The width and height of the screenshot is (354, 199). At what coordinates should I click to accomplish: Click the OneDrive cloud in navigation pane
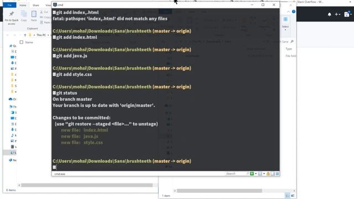pos(11,99)
